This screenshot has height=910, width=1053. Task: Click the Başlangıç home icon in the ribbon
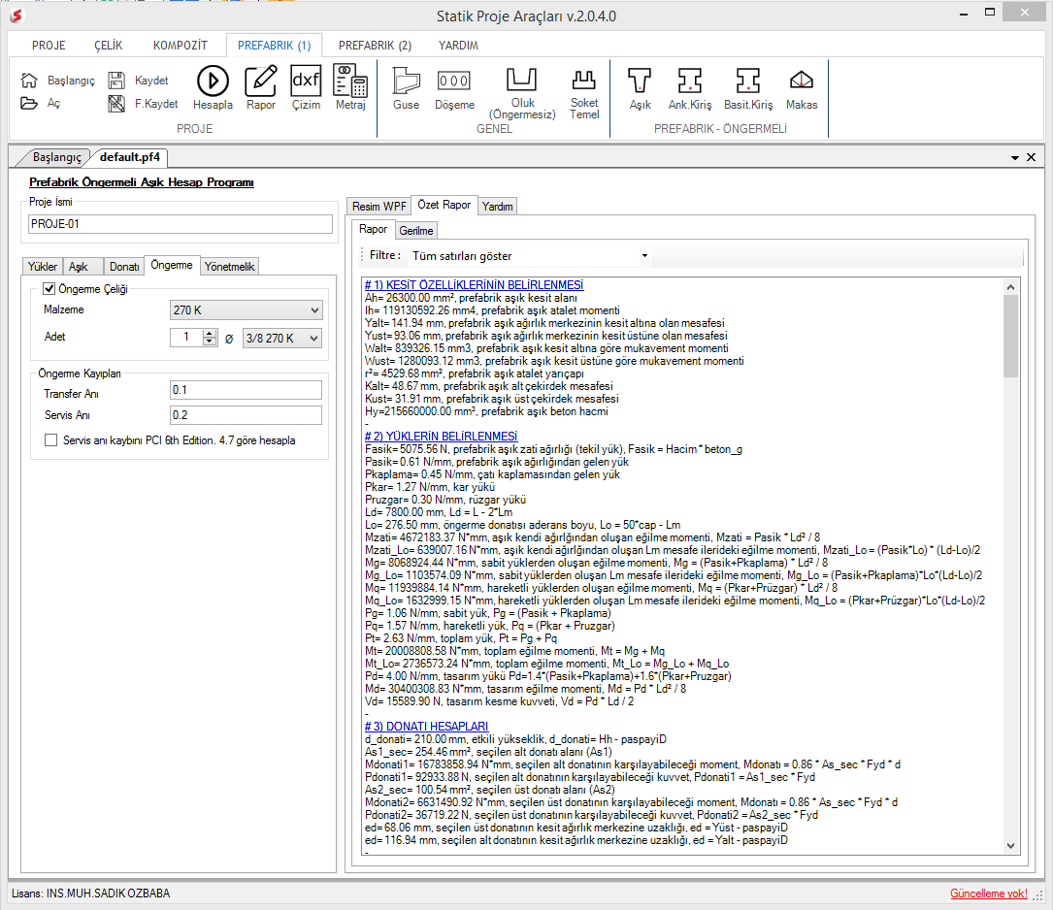(x=29, y=80)
